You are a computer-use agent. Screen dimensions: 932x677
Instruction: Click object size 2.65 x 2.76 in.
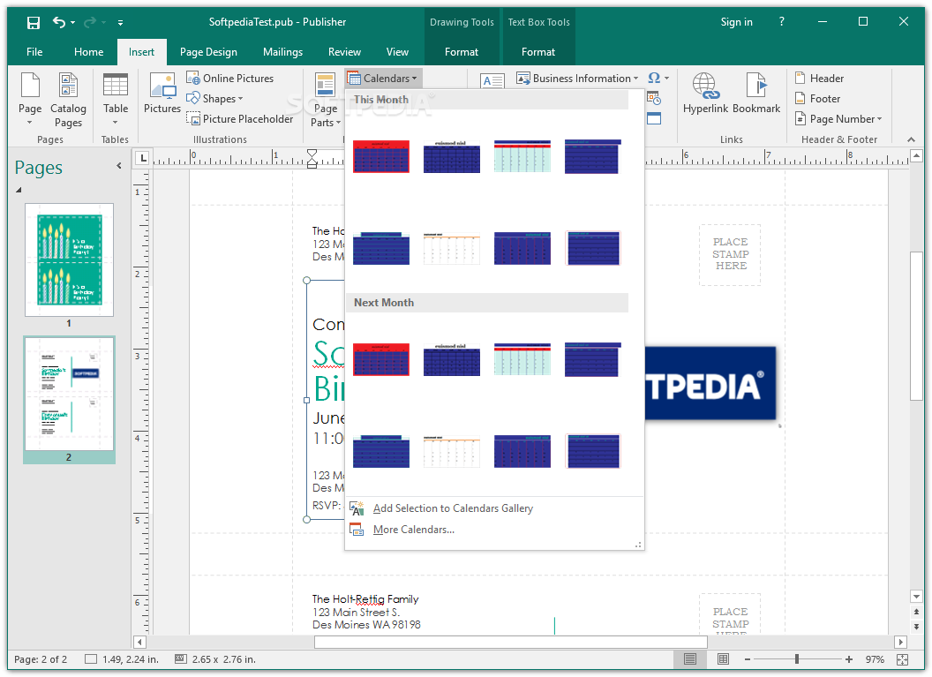[215, 659]
